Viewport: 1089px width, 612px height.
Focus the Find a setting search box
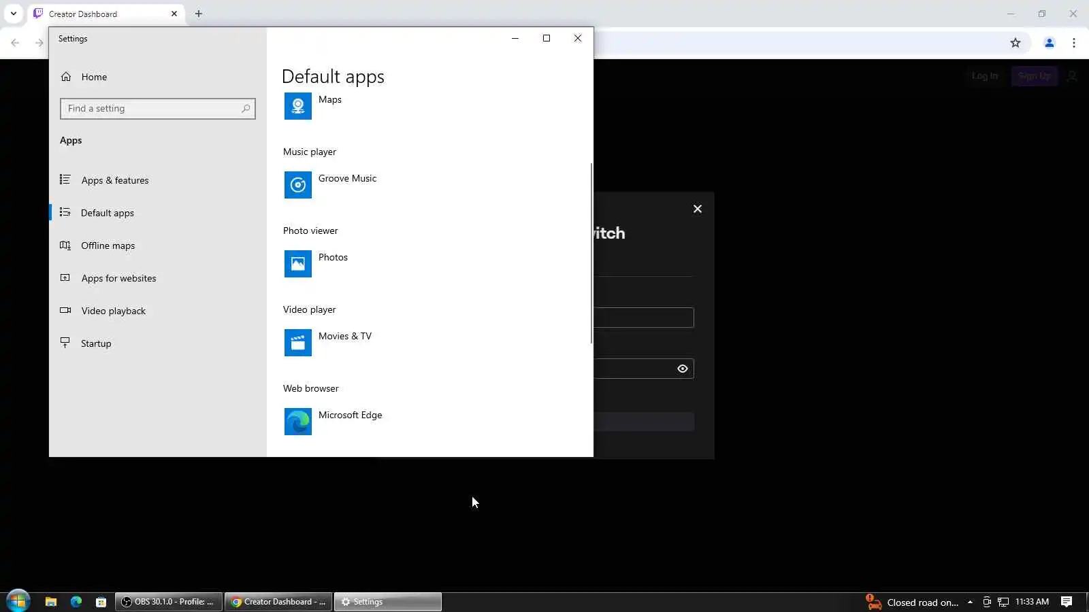(158, 109)
